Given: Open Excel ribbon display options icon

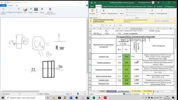Looking at the screenshot, I should coord(158,2).
